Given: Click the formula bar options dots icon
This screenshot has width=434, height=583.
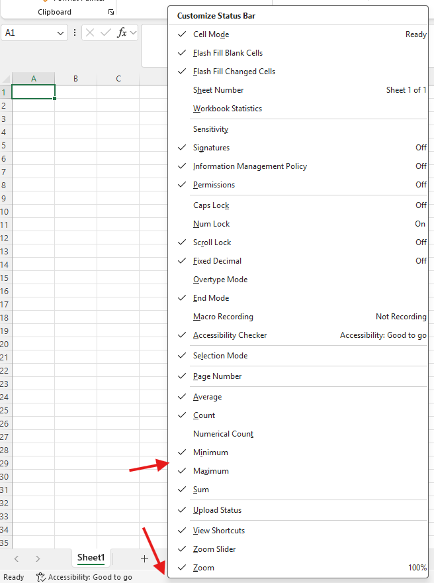Looking at the screenshot, I should point(75,32).
